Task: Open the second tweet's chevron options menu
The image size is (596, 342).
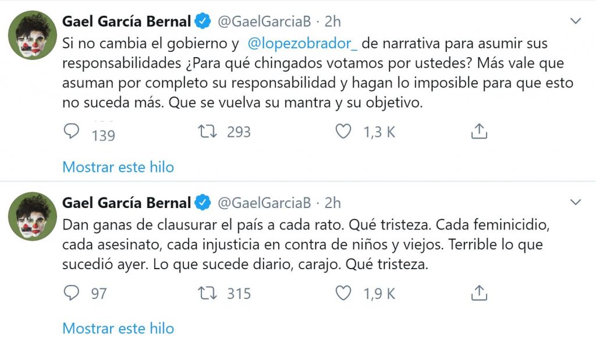Action: [576, 202]
